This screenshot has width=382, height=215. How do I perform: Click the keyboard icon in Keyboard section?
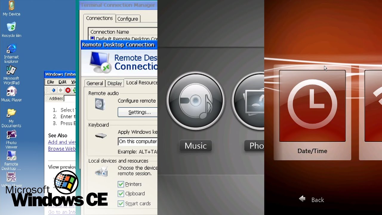coord(101,136)
